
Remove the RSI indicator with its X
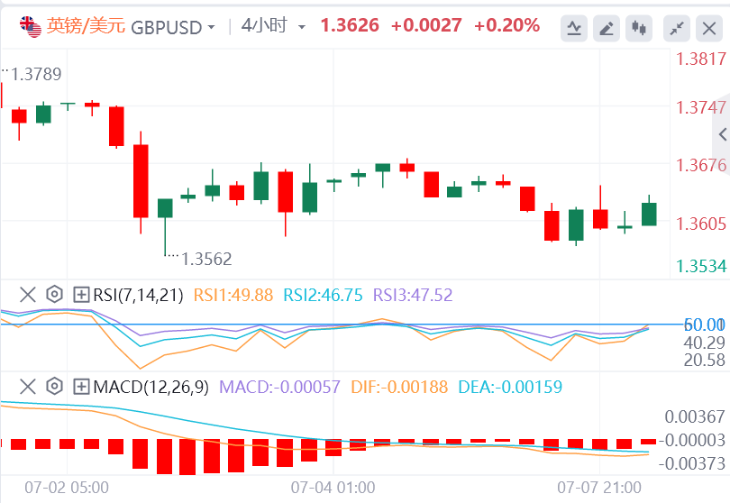[x=28, y=294]
